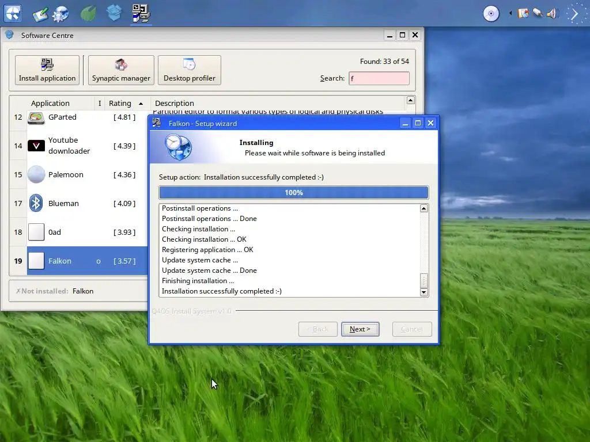Click the wizard's clock-globe header icon

point(178,147)
